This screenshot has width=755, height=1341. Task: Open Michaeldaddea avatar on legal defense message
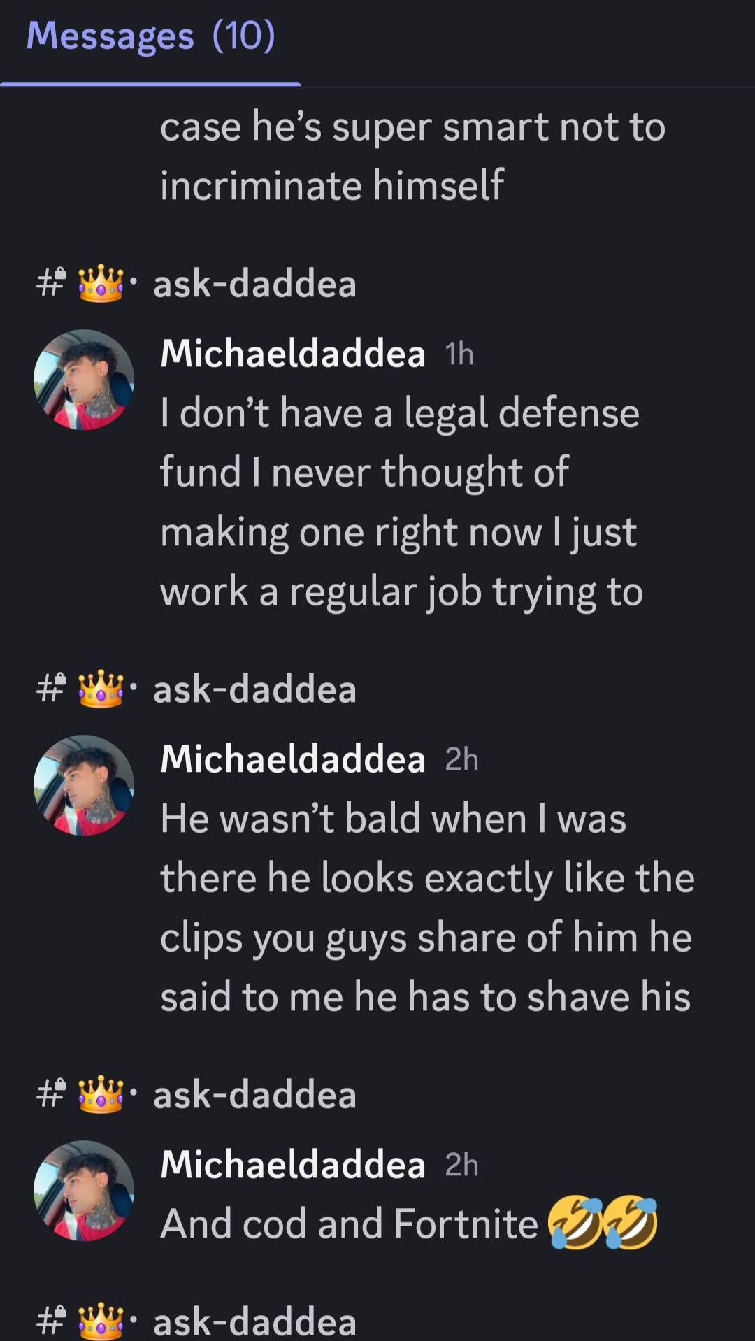point(84,380)
